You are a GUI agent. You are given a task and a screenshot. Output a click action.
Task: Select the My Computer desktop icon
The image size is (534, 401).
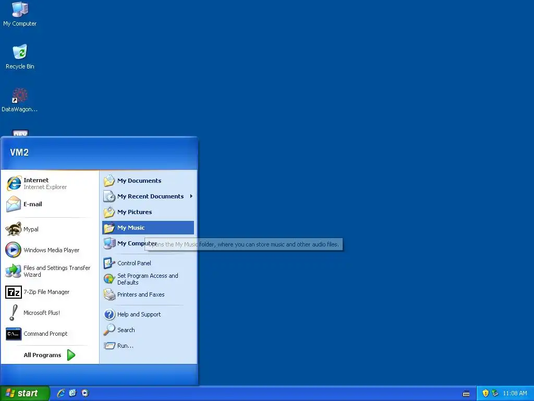(x=20, y=14)
